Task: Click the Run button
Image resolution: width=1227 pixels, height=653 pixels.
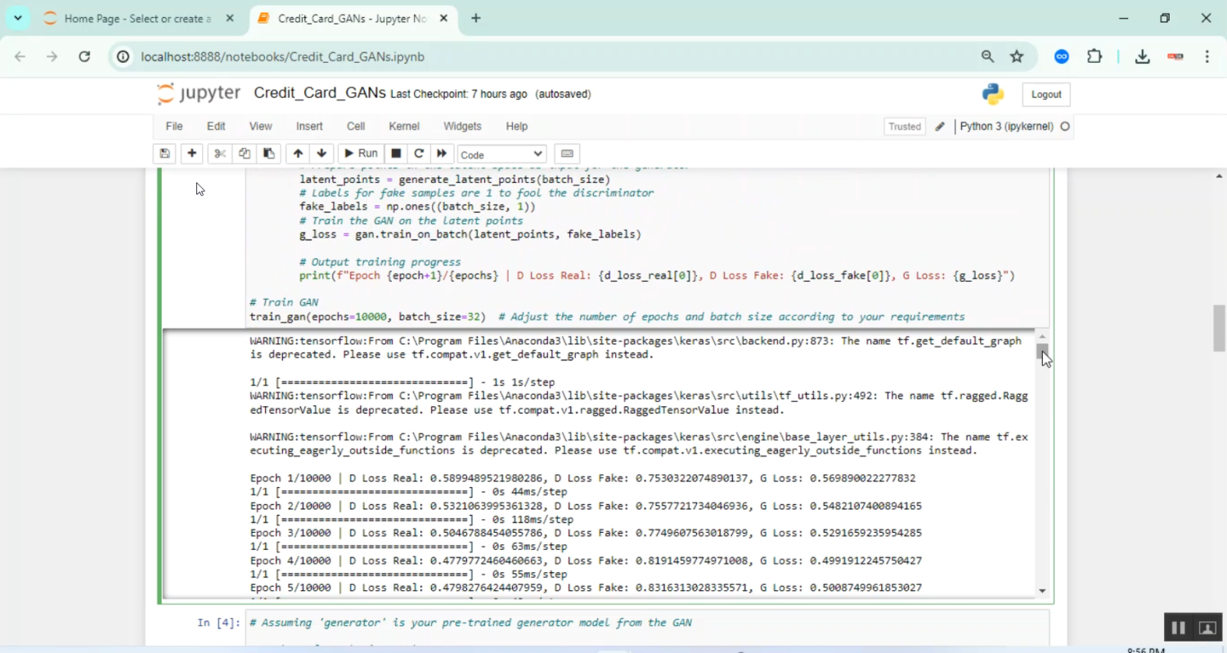Action: (360, 154)
